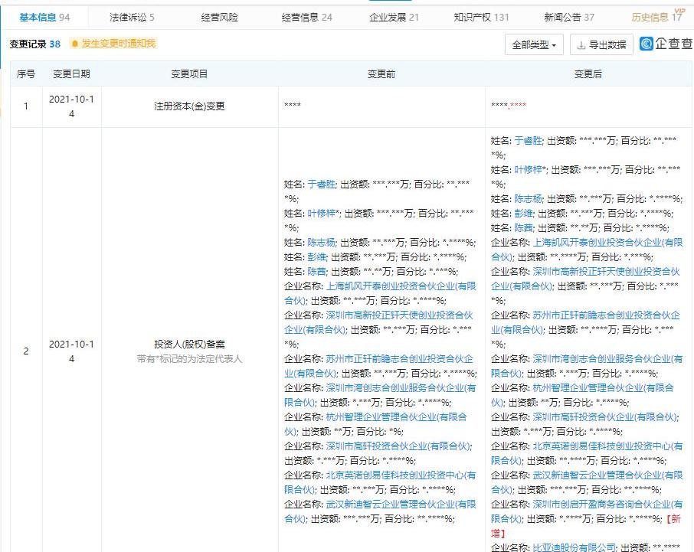Open the 经营风险 tab
Image resolution: width=694 pixels, height=552 pixels.
[x=219, y=18]
